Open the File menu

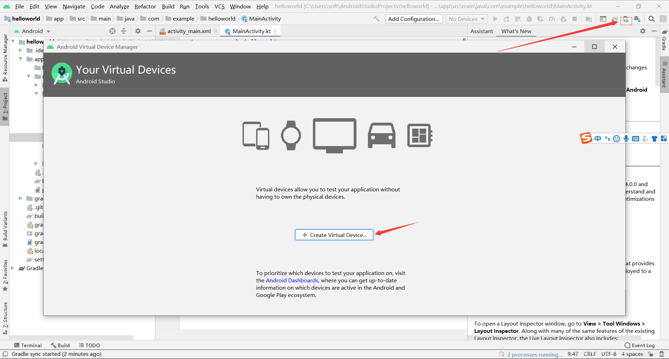pyautogui.click(x=20, y=6)
